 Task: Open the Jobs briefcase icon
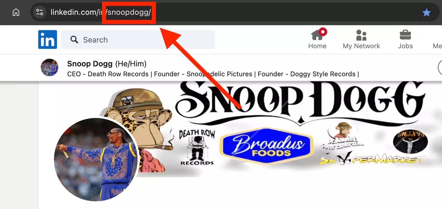405,35
